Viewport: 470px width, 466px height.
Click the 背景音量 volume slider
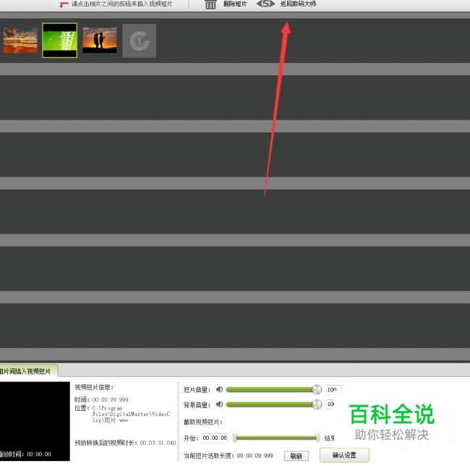coord(273,404)
